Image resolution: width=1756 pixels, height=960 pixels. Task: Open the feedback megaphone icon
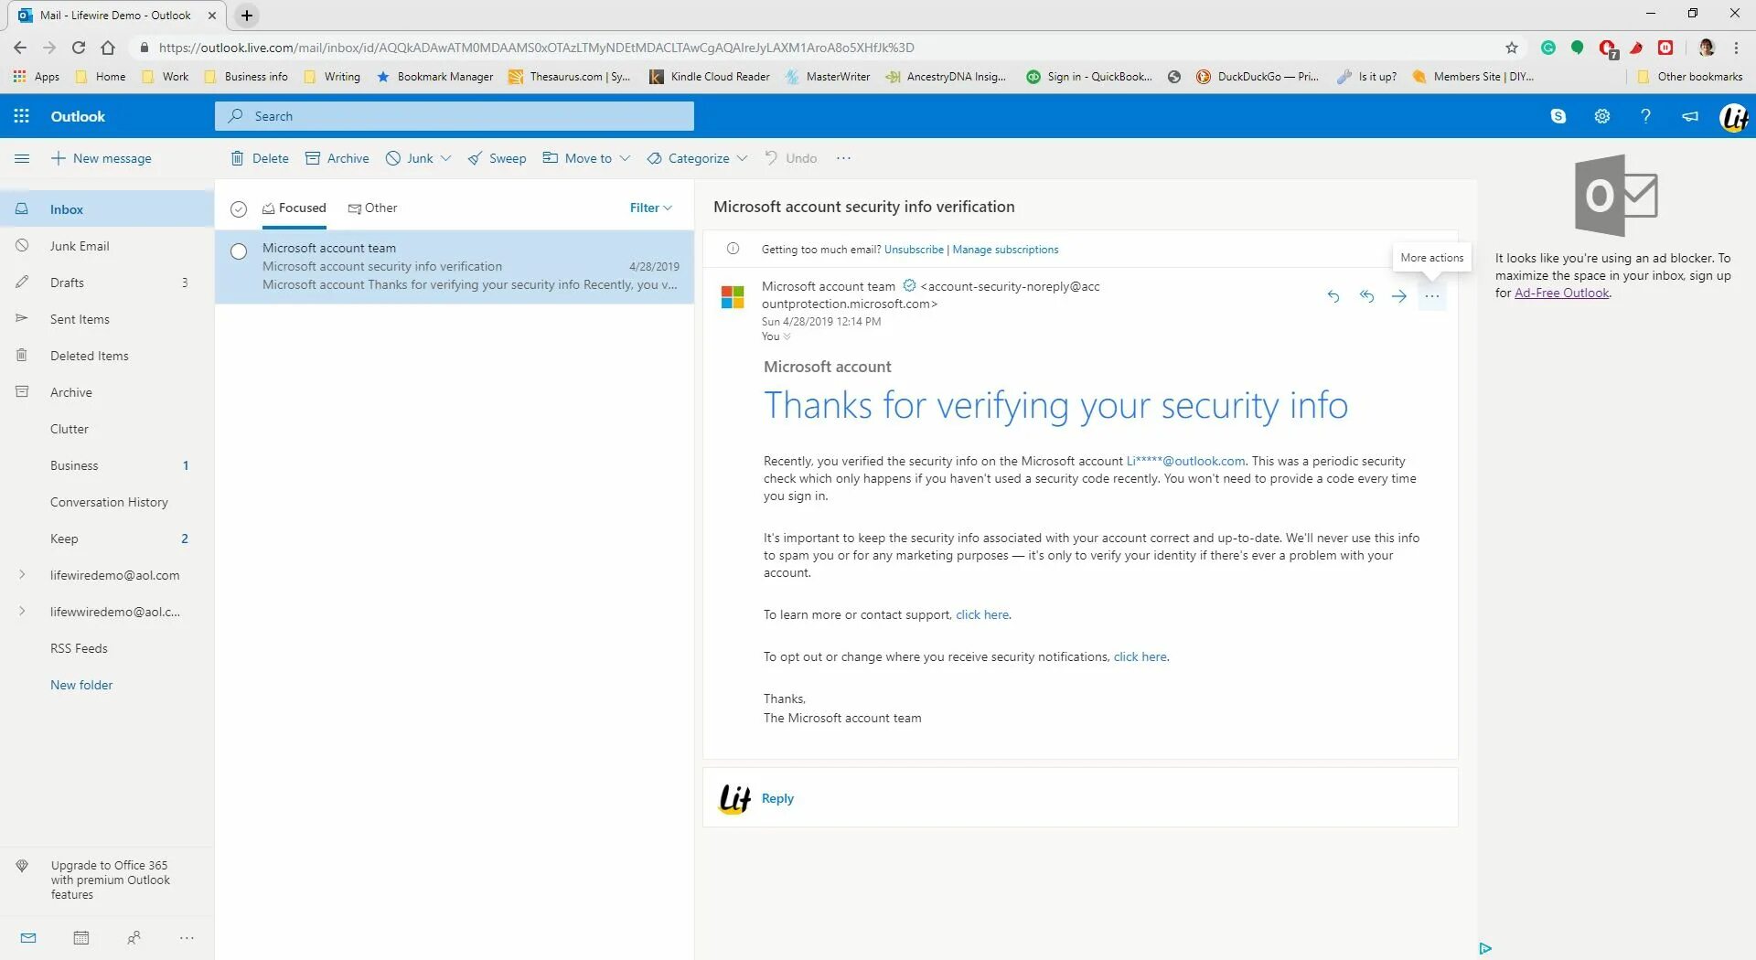[x=1690, y=116]
